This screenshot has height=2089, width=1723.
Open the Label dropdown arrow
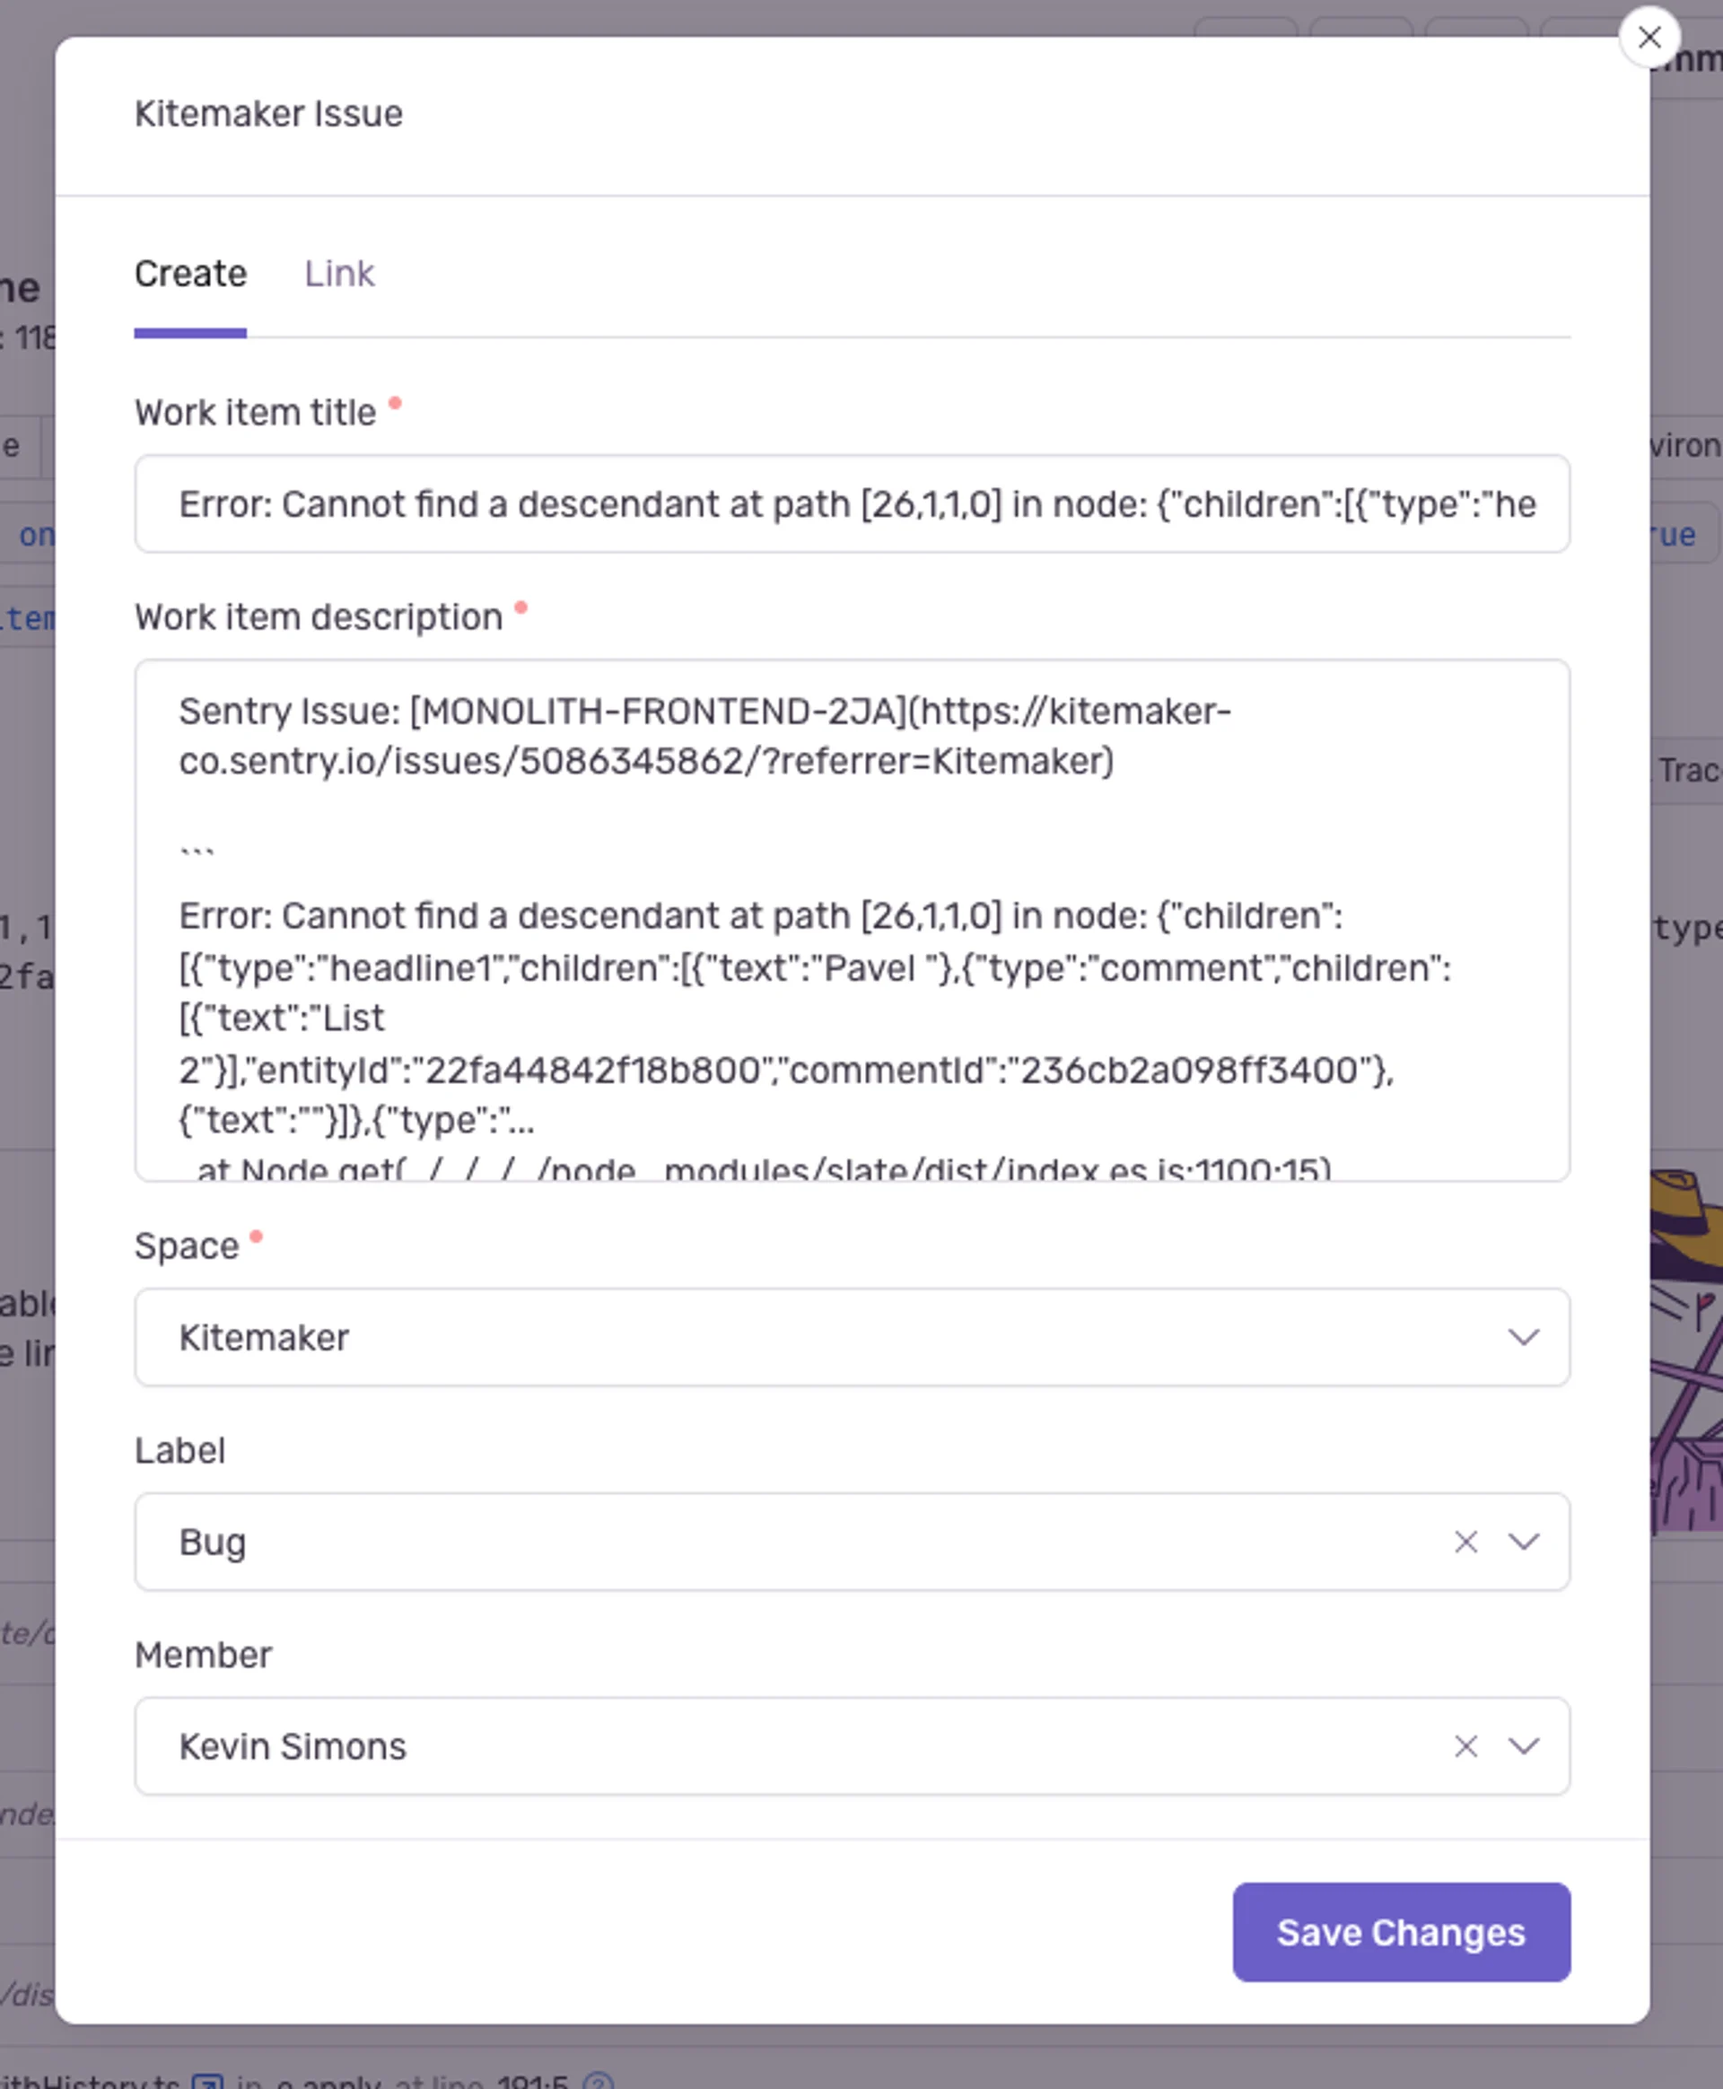pyautogui.click(x=1523, y=1542)
